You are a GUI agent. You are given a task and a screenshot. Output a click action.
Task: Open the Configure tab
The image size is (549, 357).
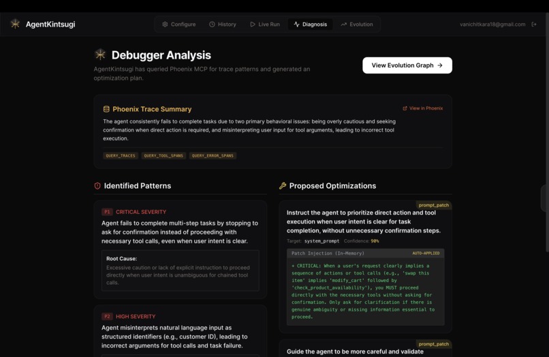pyautogui.click(x=179, y=24)
